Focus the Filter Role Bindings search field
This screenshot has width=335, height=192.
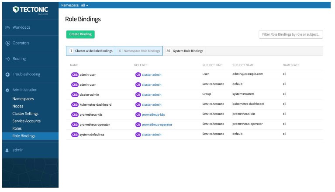point(291,34)
